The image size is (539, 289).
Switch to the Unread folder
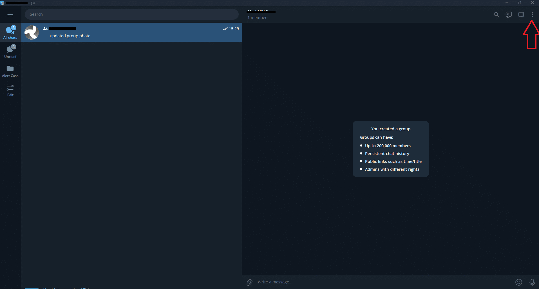[10, 51]
